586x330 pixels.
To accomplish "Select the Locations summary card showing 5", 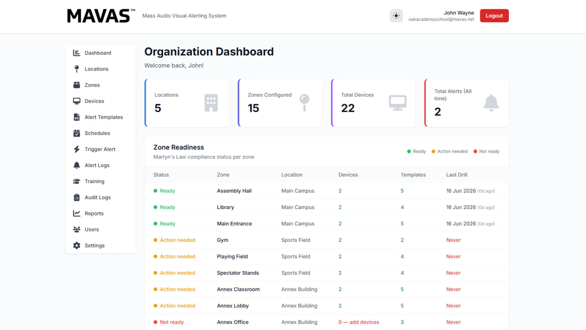I will tap(187, 103).
